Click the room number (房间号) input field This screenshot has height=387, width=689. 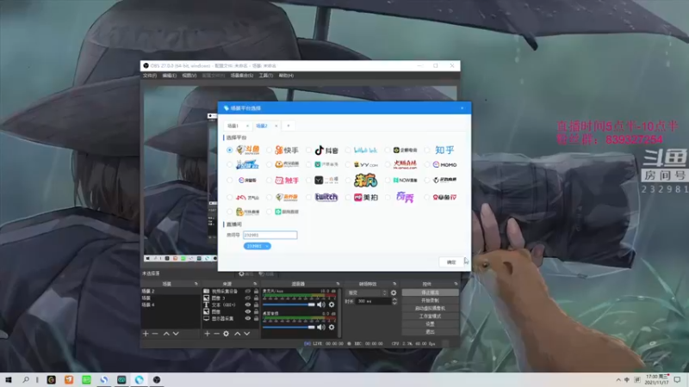270,235
